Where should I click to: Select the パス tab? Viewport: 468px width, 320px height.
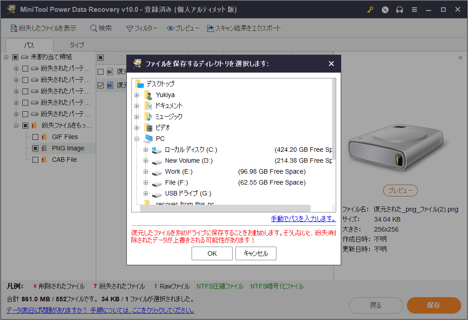pyautogui.click(x=29, y=45)
